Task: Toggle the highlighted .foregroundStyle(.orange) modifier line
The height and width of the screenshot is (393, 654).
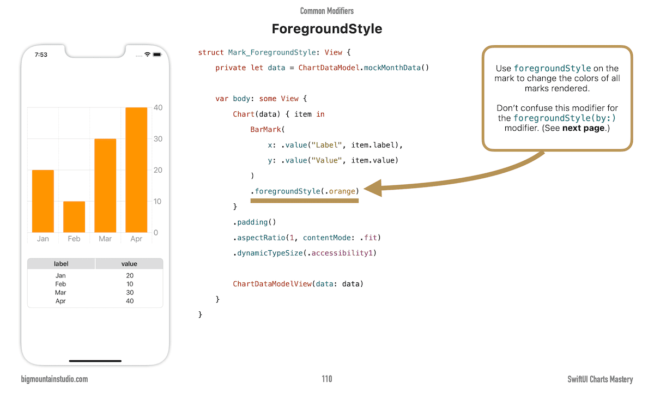Action: [304, 191]
